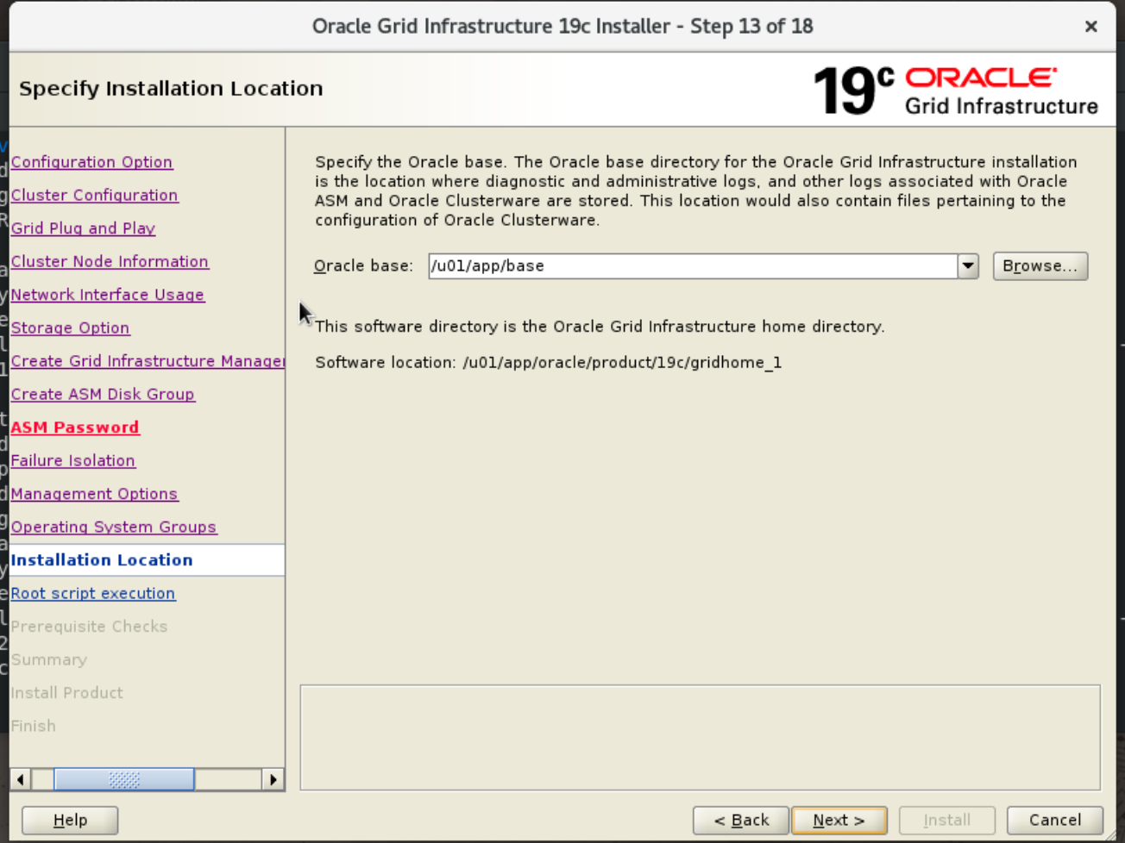Expand the Oracle base dropdown arrow
Viewport: 1125px width, 843px height.
[968, 265]
